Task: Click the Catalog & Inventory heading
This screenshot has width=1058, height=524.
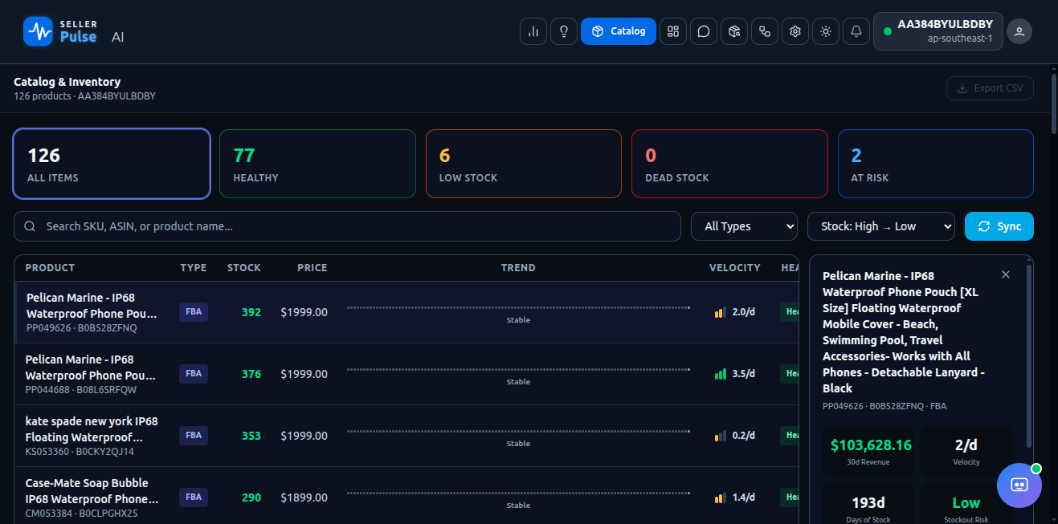Action: pyautogui.click(x=67, y=82)
